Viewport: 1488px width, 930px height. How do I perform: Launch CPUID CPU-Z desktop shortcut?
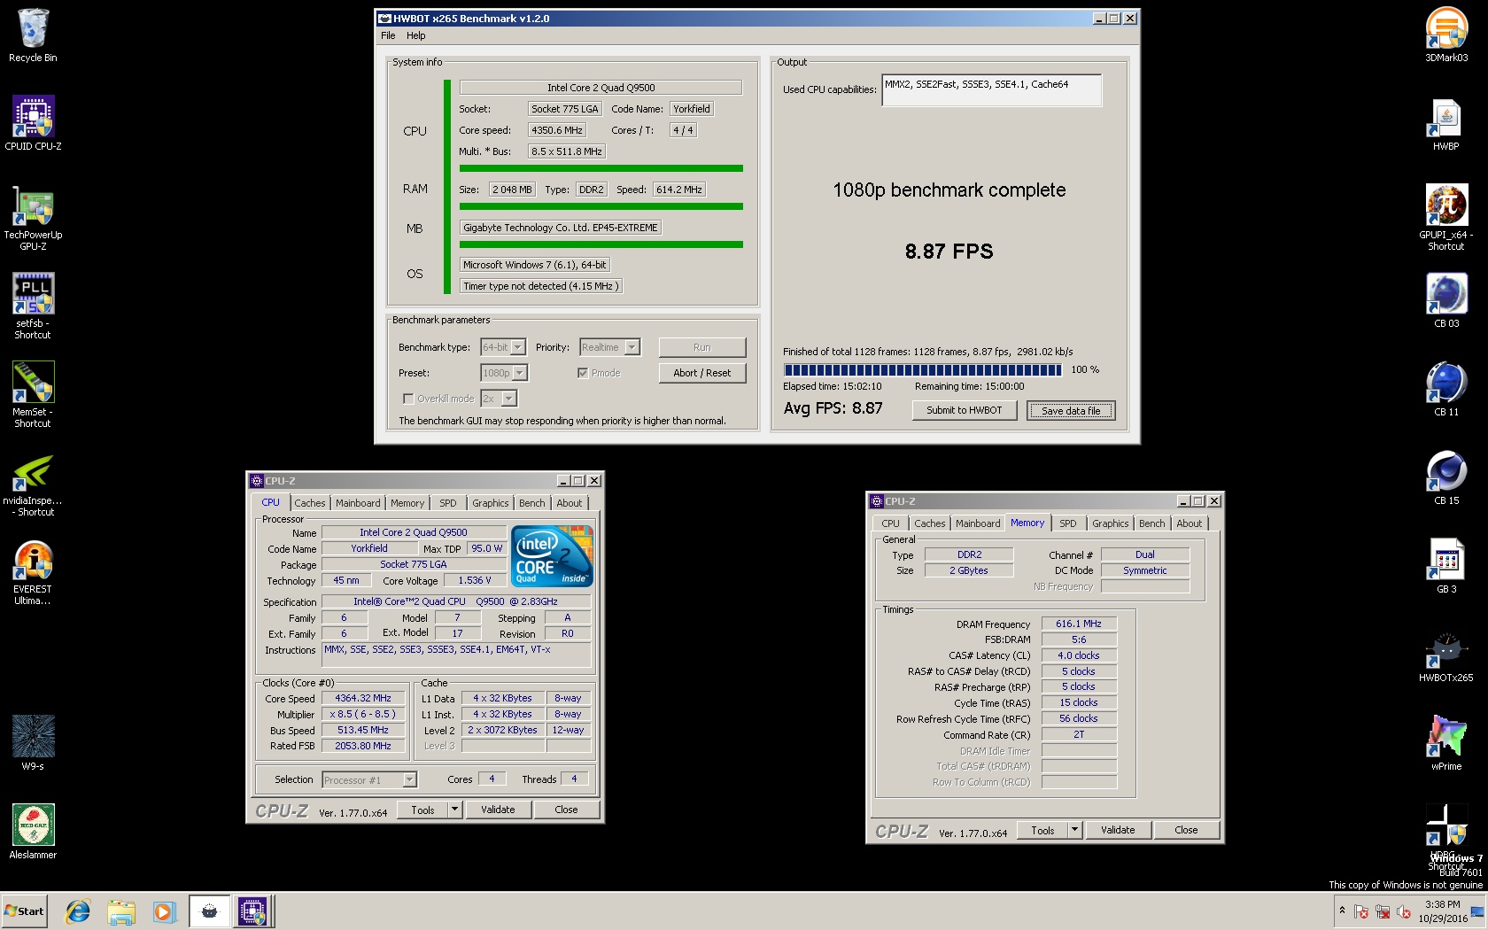point(33,123)
